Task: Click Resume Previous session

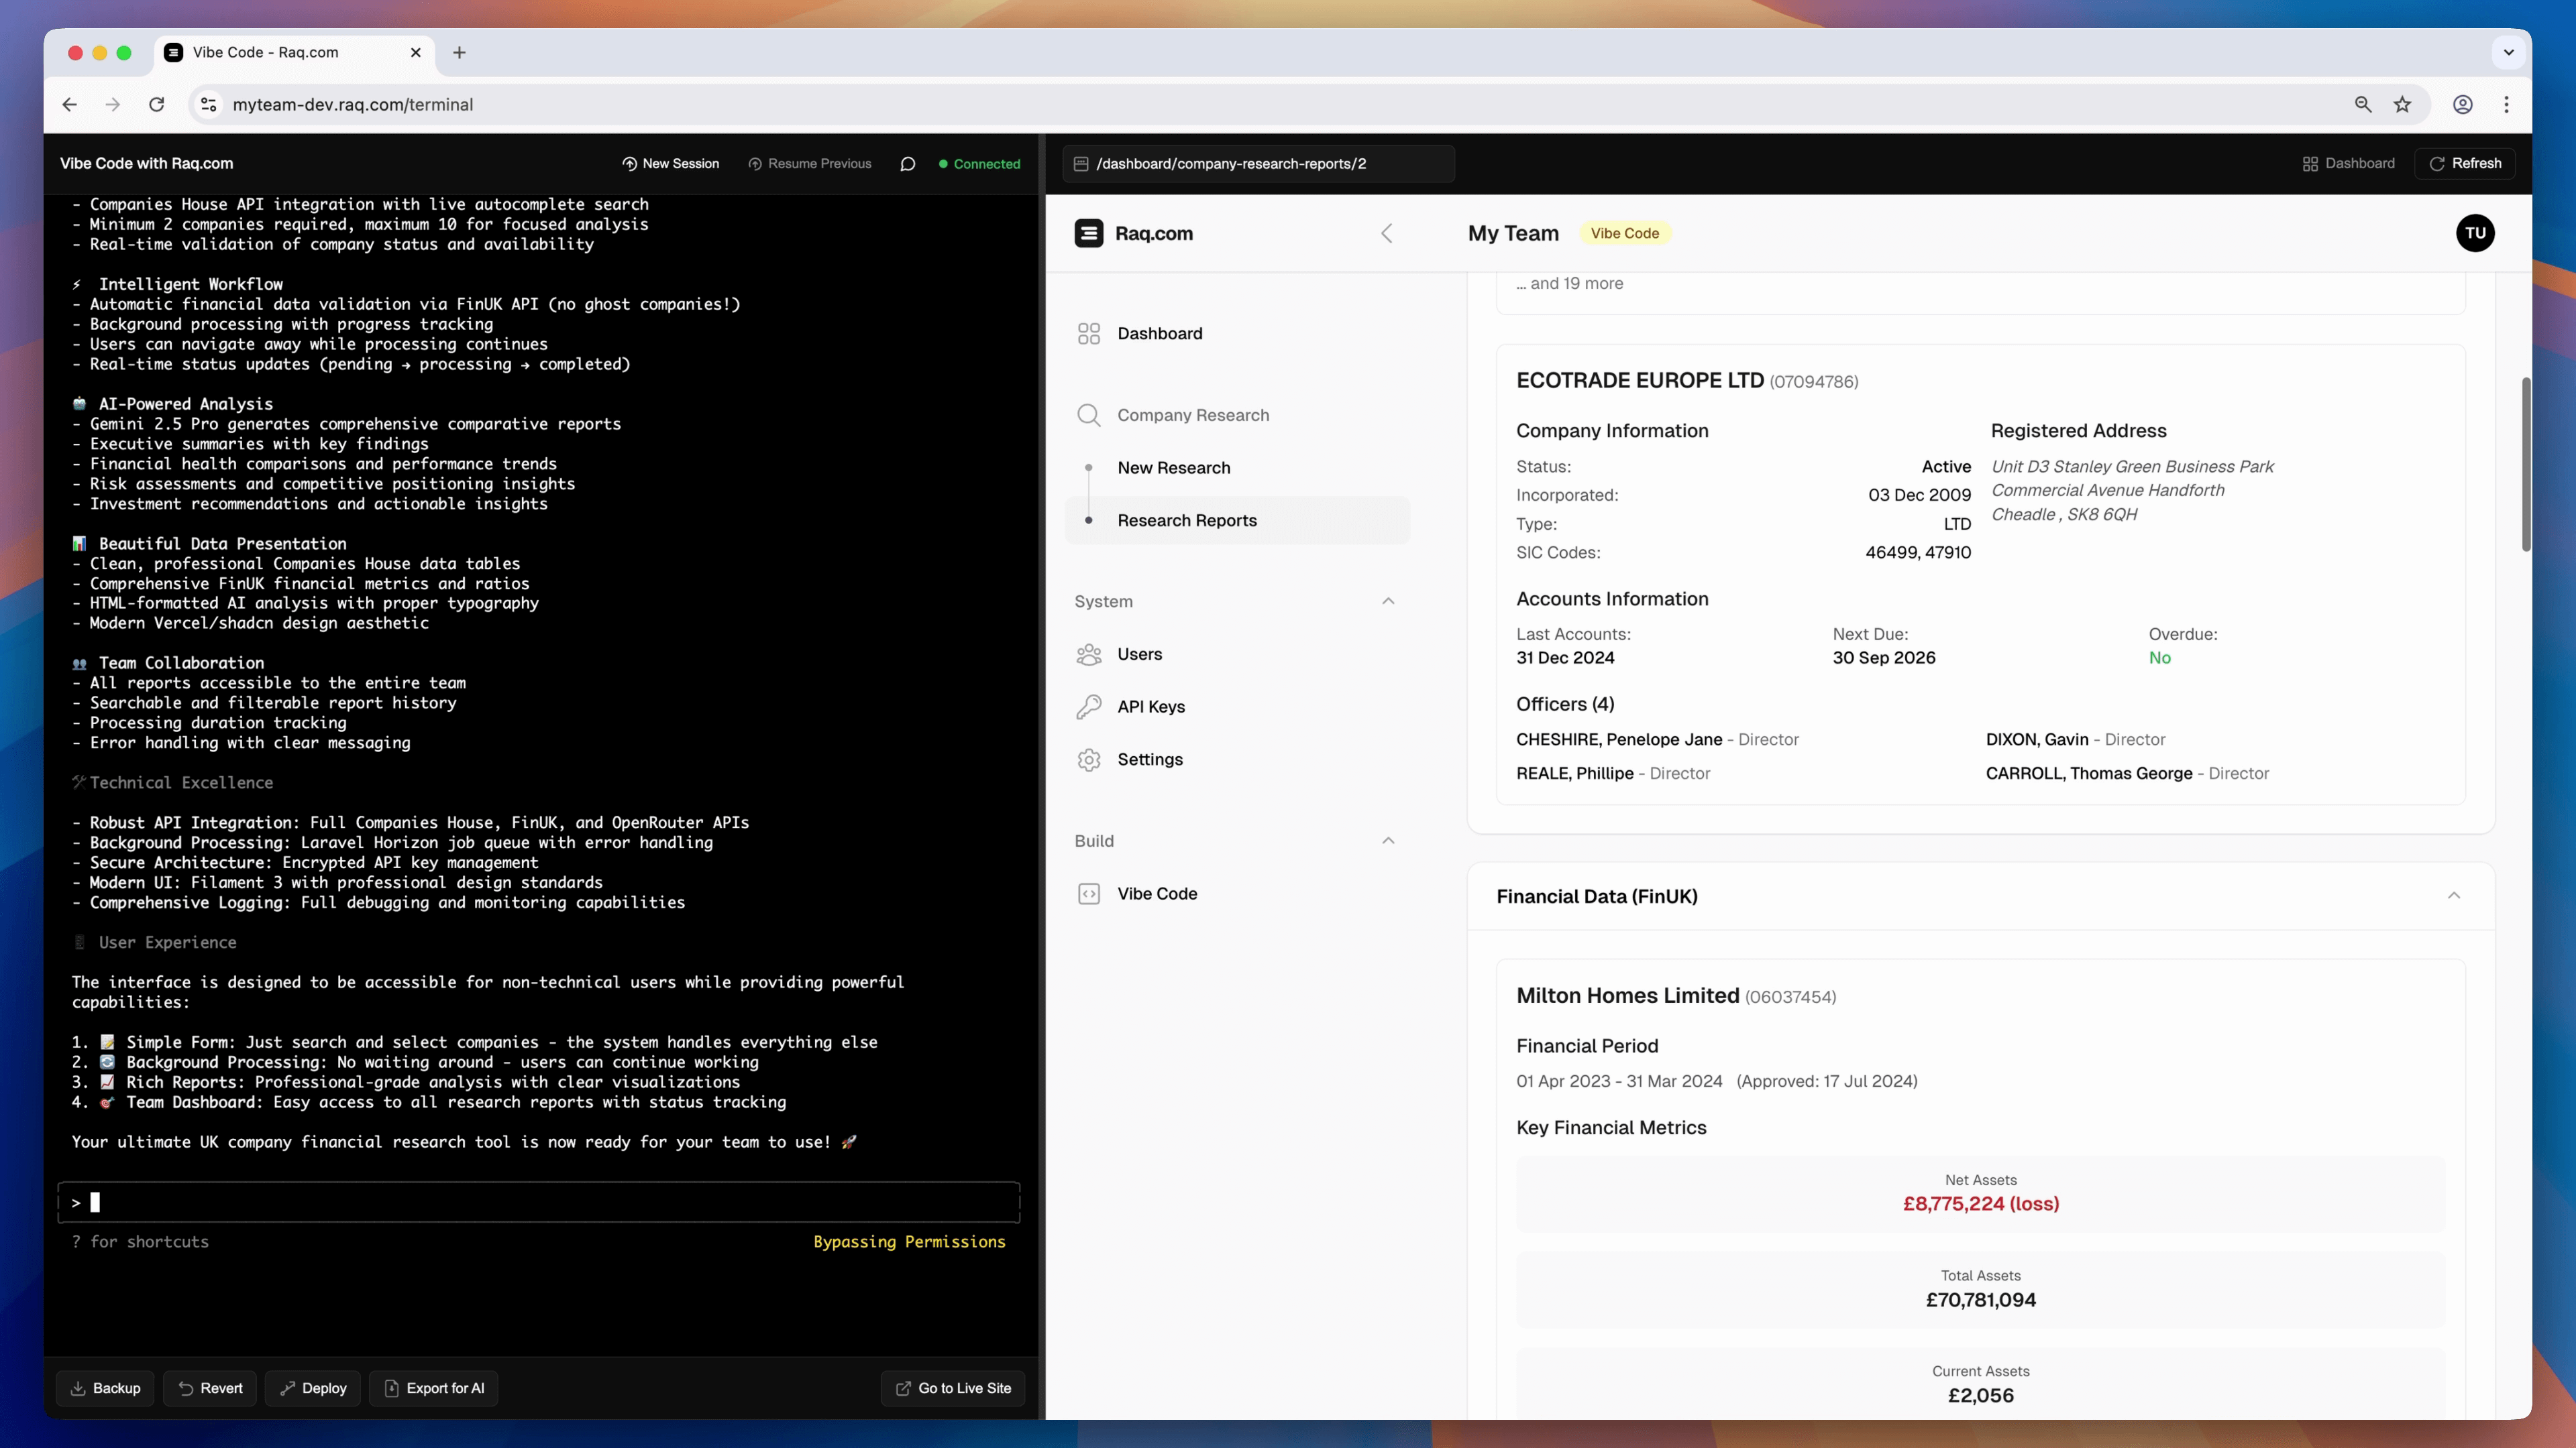Action: click(810, 164)
